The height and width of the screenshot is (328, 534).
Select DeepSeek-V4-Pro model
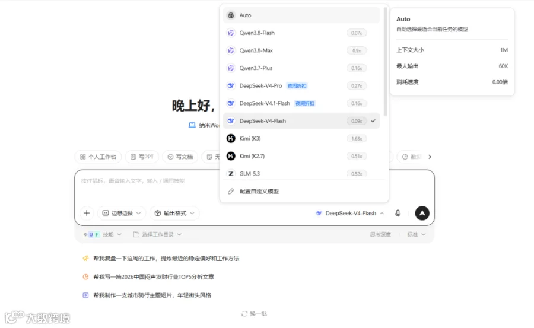tap(301, 86)
